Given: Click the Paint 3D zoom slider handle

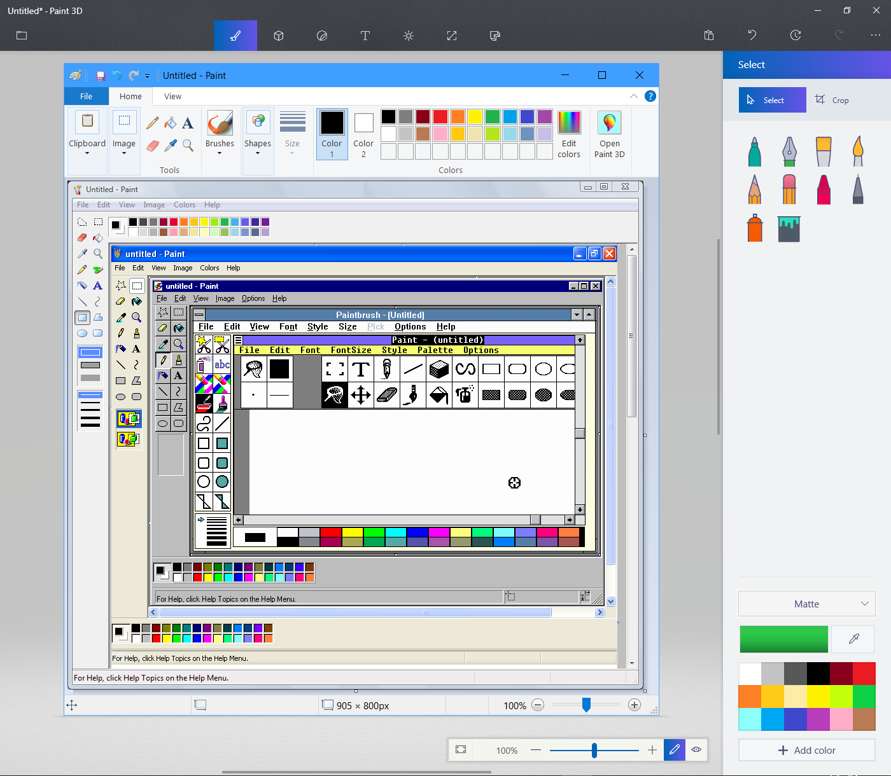Looking at the screenshot, I should [x=594, y=750].
